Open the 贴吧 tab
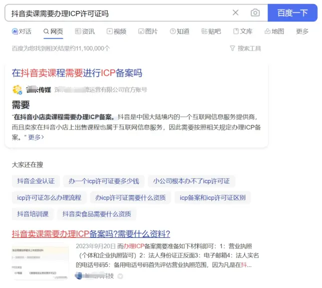 [211, 31]
